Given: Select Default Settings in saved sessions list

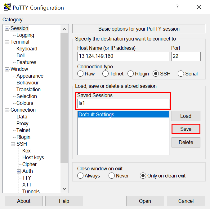Looking at the screenshot, I should 123,114.
